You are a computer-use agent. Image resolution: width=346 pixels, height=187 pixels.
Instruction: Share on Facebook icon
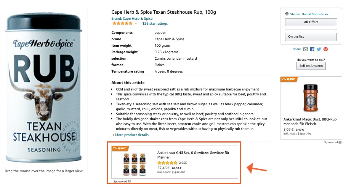312,49
